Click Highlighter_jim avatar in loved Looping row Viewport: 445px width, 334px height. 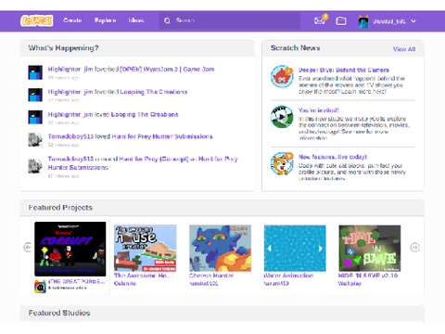(35, 117)
